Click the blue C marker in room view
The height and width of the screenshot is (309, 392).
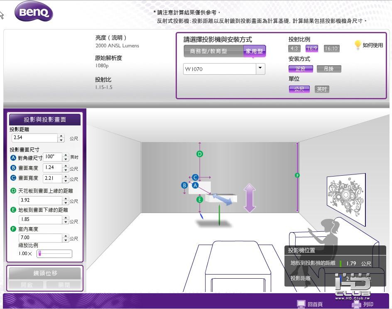195,177
